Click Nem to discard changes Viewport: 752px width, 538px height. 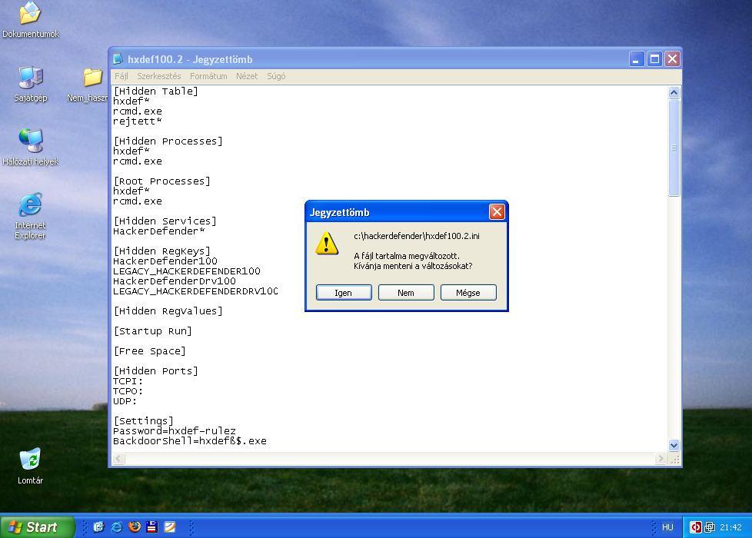(406, 293)
